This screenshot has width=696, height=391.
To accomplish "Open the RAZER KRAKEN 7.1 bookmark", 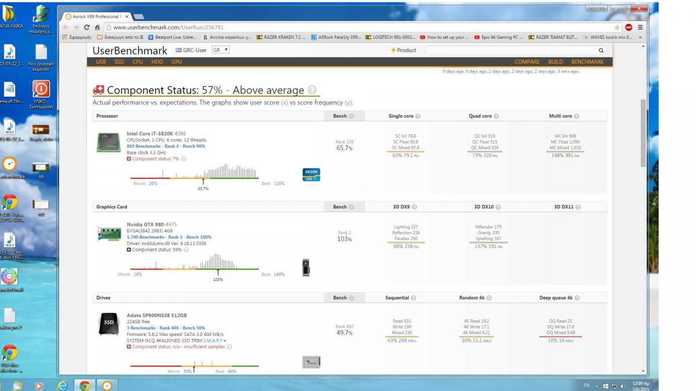I will (281, 38).
